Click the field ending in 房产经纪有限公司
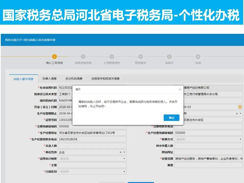 213,88
